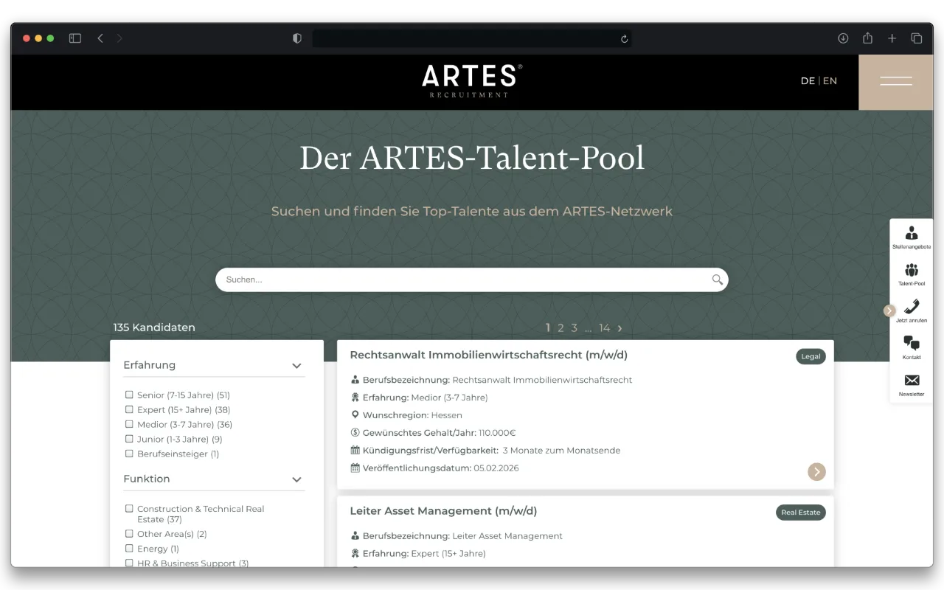This screenshot has width=944, height=590.
Task: Click the browser reload icon
Action: pyautogui.click(x=624, y=39)
